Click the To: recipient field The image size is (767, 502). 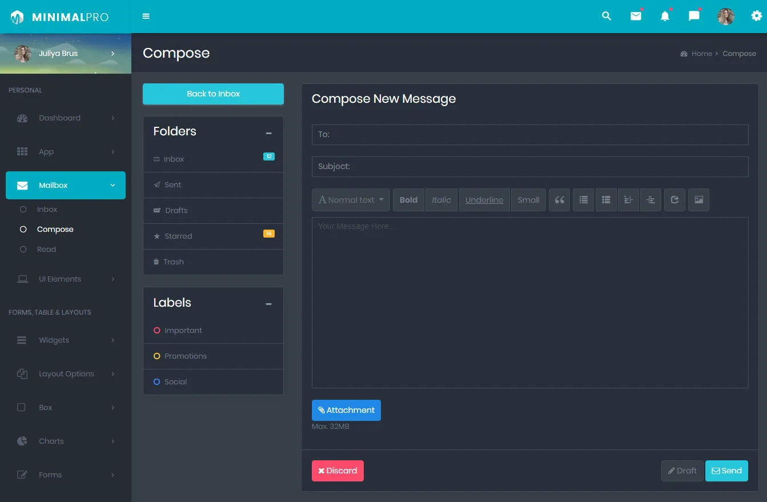(530, 135)
